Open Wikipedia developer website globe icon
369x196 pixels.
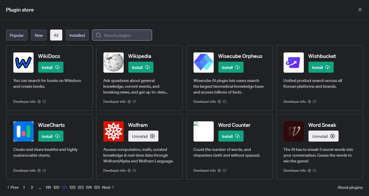tap(129, 102)
